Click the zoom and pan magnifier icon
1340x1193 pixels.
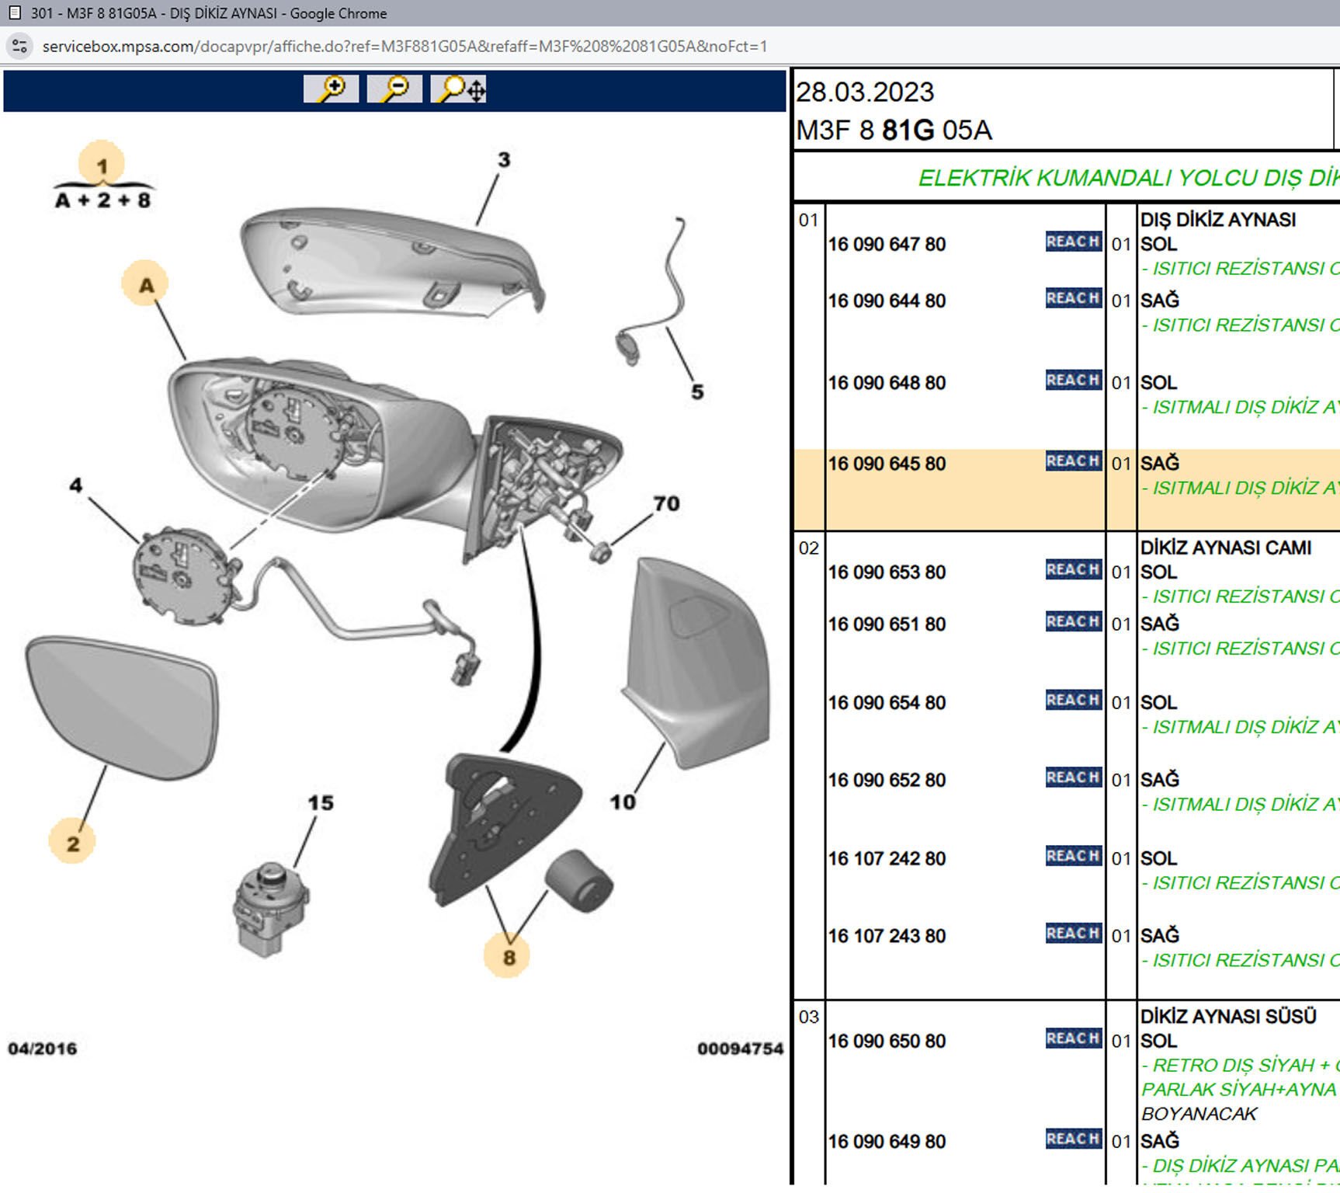click(x=460, y=89)
